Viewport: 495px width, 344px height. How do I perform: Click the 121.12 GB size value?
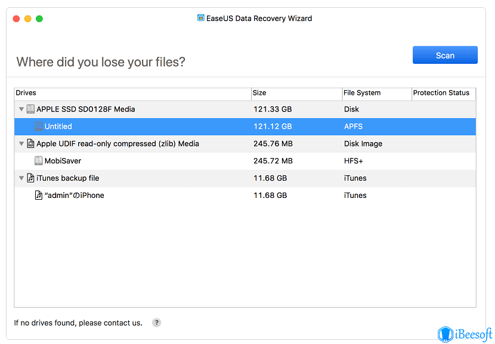(273, 126)
